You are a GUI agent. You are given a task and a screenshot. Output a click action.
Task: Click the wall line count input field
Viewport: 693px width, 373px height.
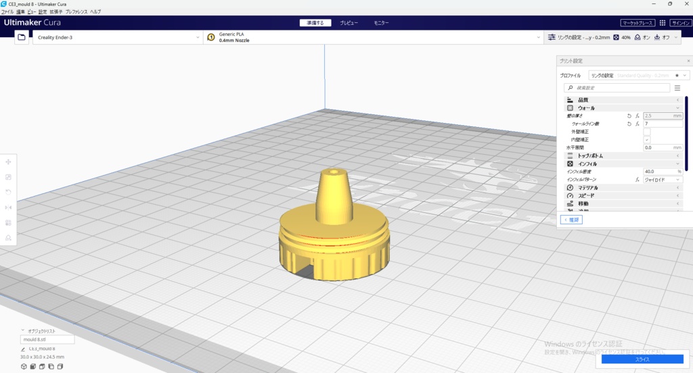(x=663, y=124)
